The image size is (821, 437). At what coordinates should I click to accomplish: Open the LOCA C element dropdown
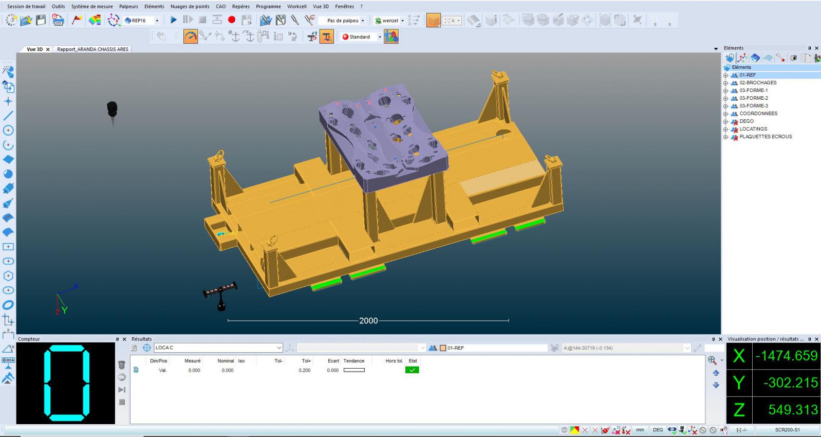click(x=279, y=348)
